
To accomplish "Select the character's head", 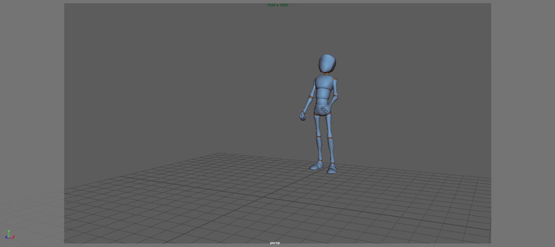I will pyautogui.click(x=327, y=63).
